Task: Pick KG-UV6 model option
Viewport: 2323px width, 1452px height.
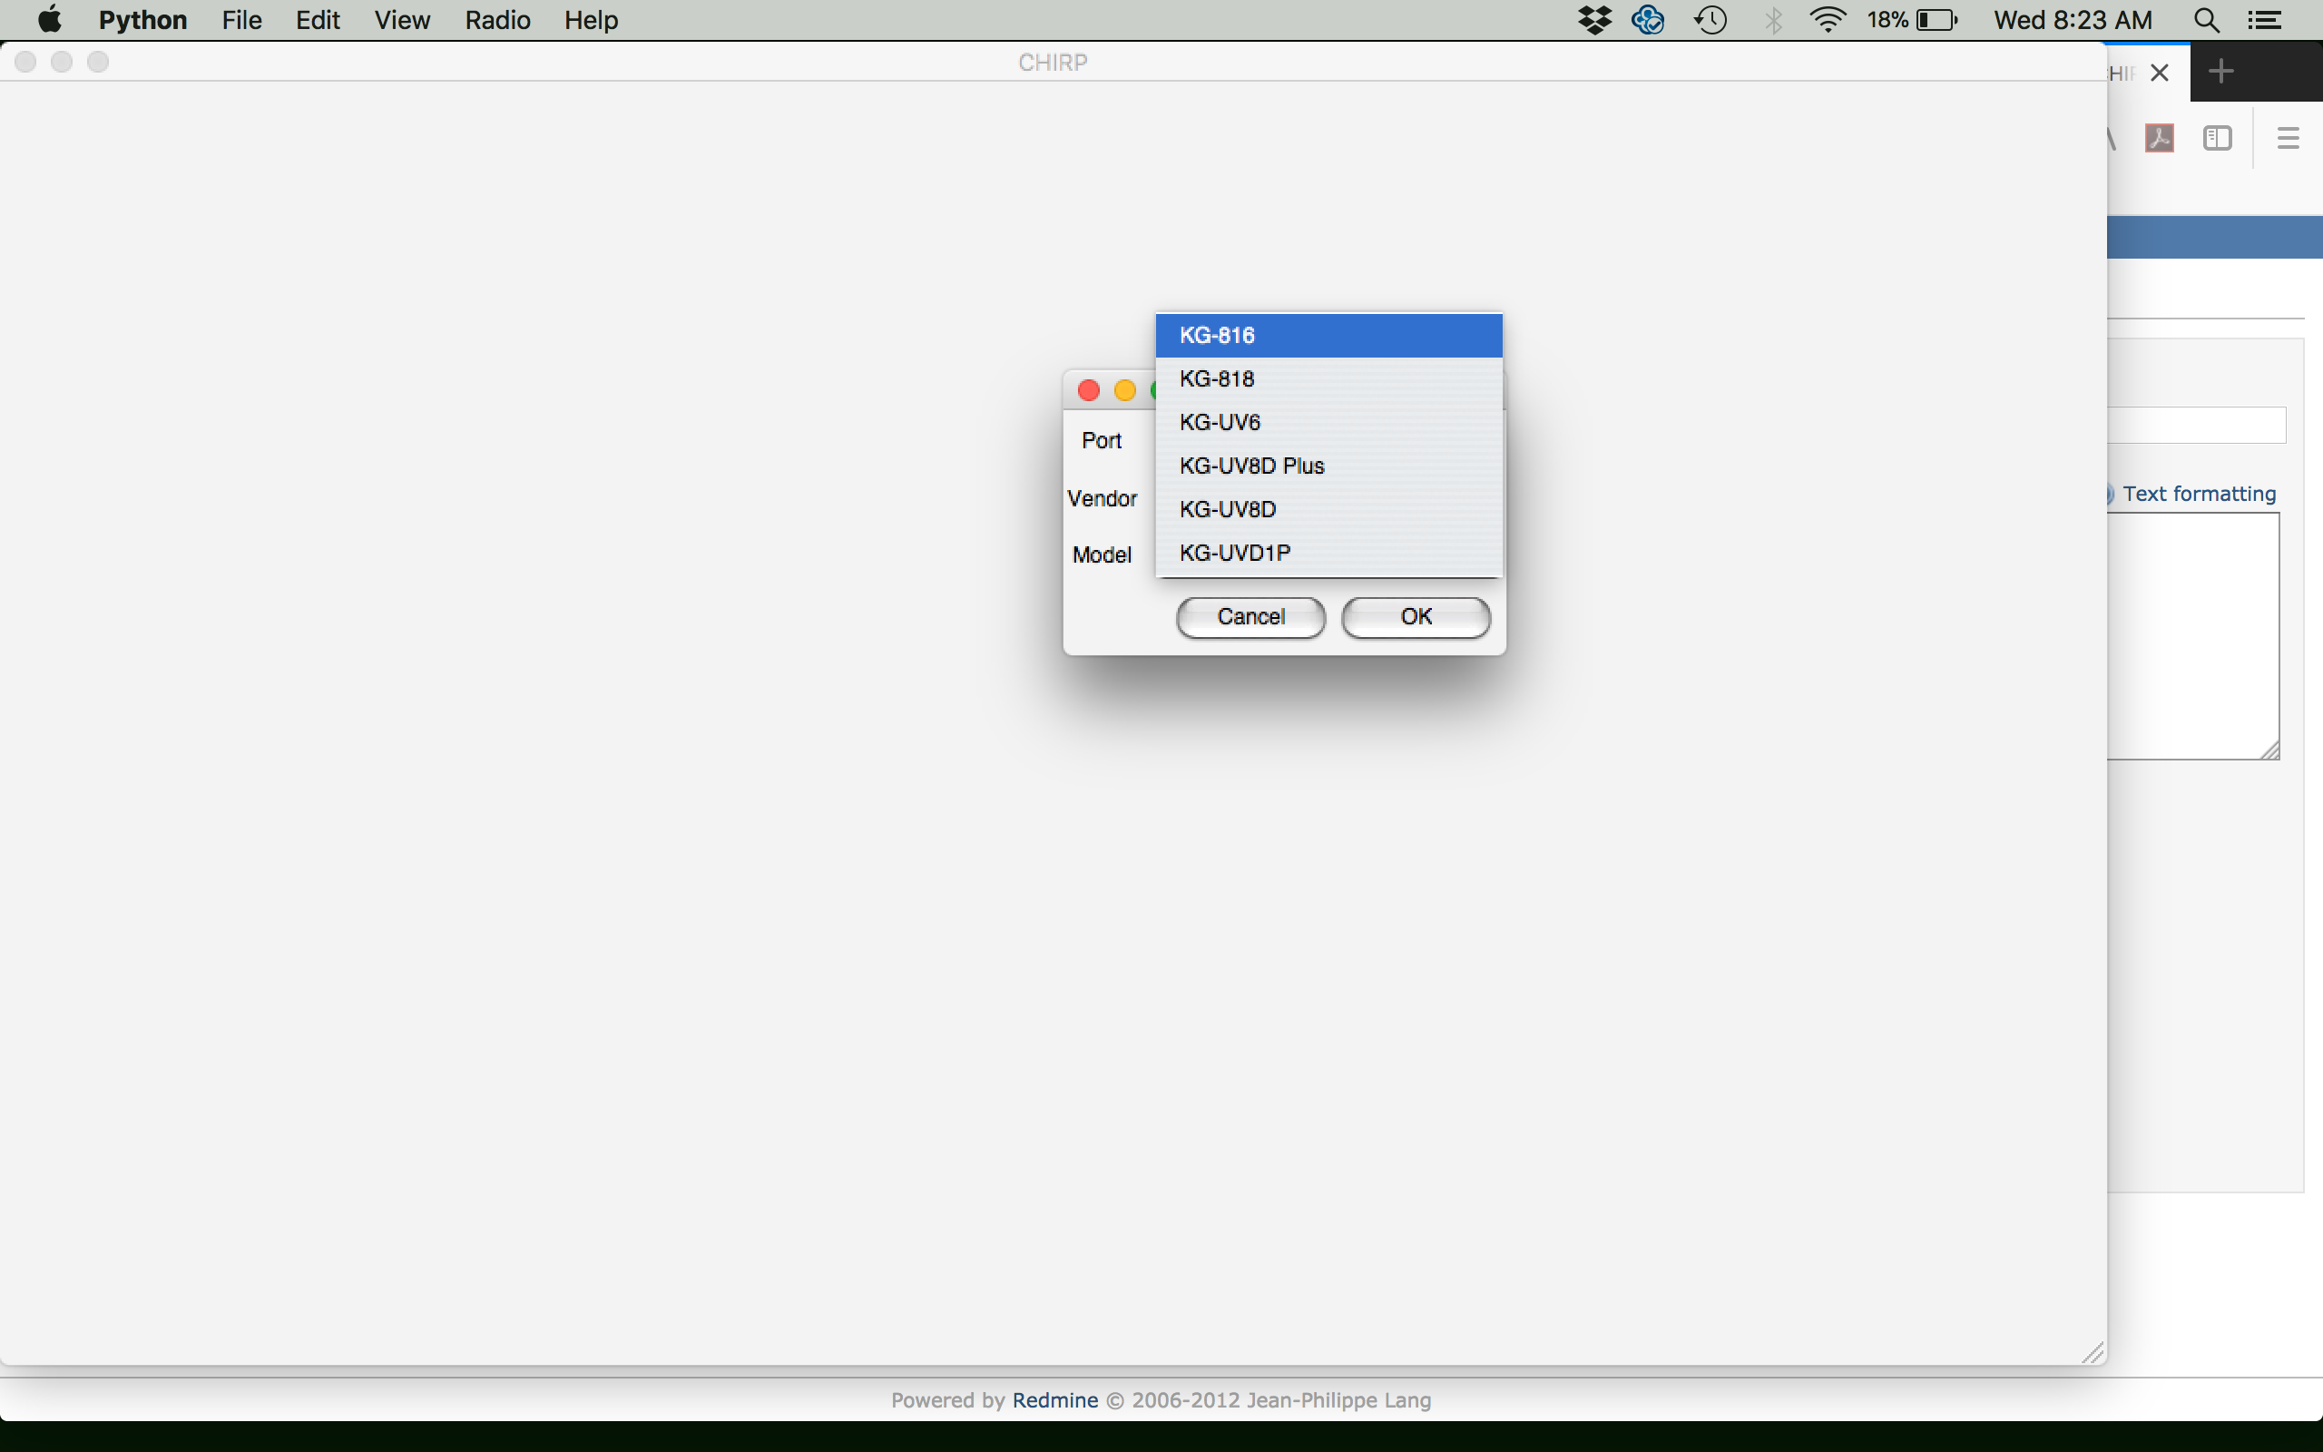Action: (x=1328, y=423)
